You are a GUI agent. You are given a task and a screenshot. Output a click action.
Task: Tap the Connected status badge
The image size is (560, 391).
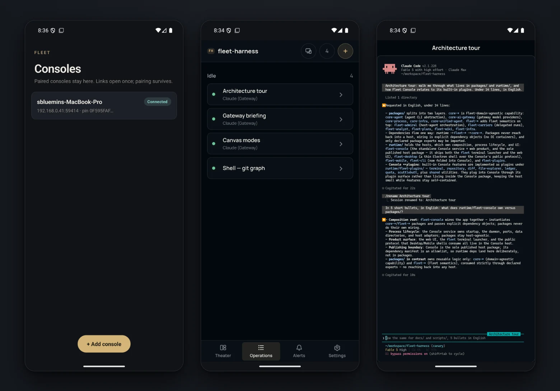click(157, 102)
